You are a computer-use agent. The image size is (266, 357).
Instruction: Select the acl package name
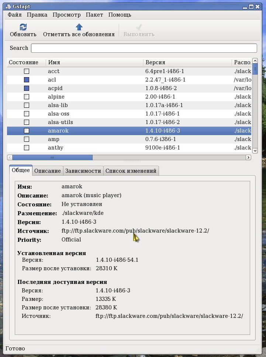click(x=52, y=80)
